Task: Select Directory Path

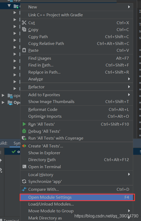Action: [x=77, y=160]
